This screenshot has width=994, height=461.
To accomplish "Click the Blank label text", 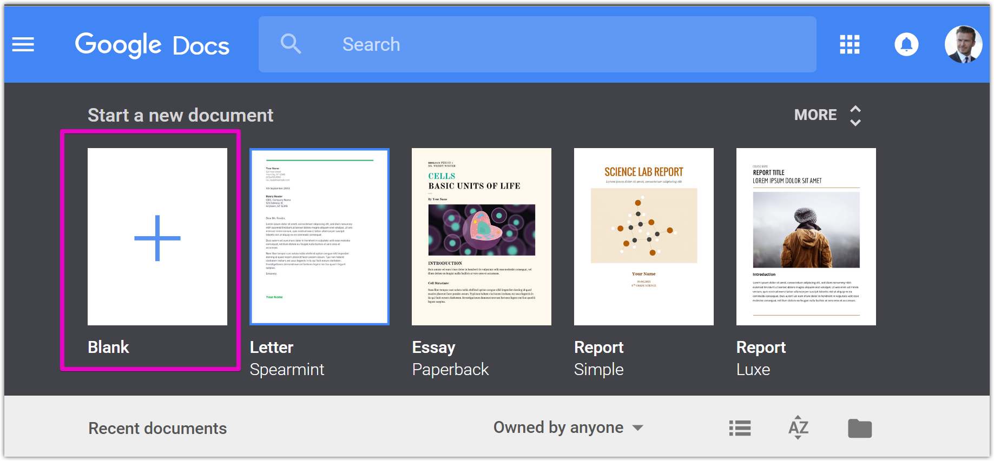I will tap(108, 347).
